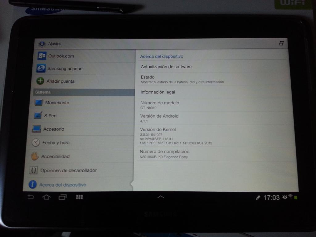Tap the green battery status icon

pos(296,198)
